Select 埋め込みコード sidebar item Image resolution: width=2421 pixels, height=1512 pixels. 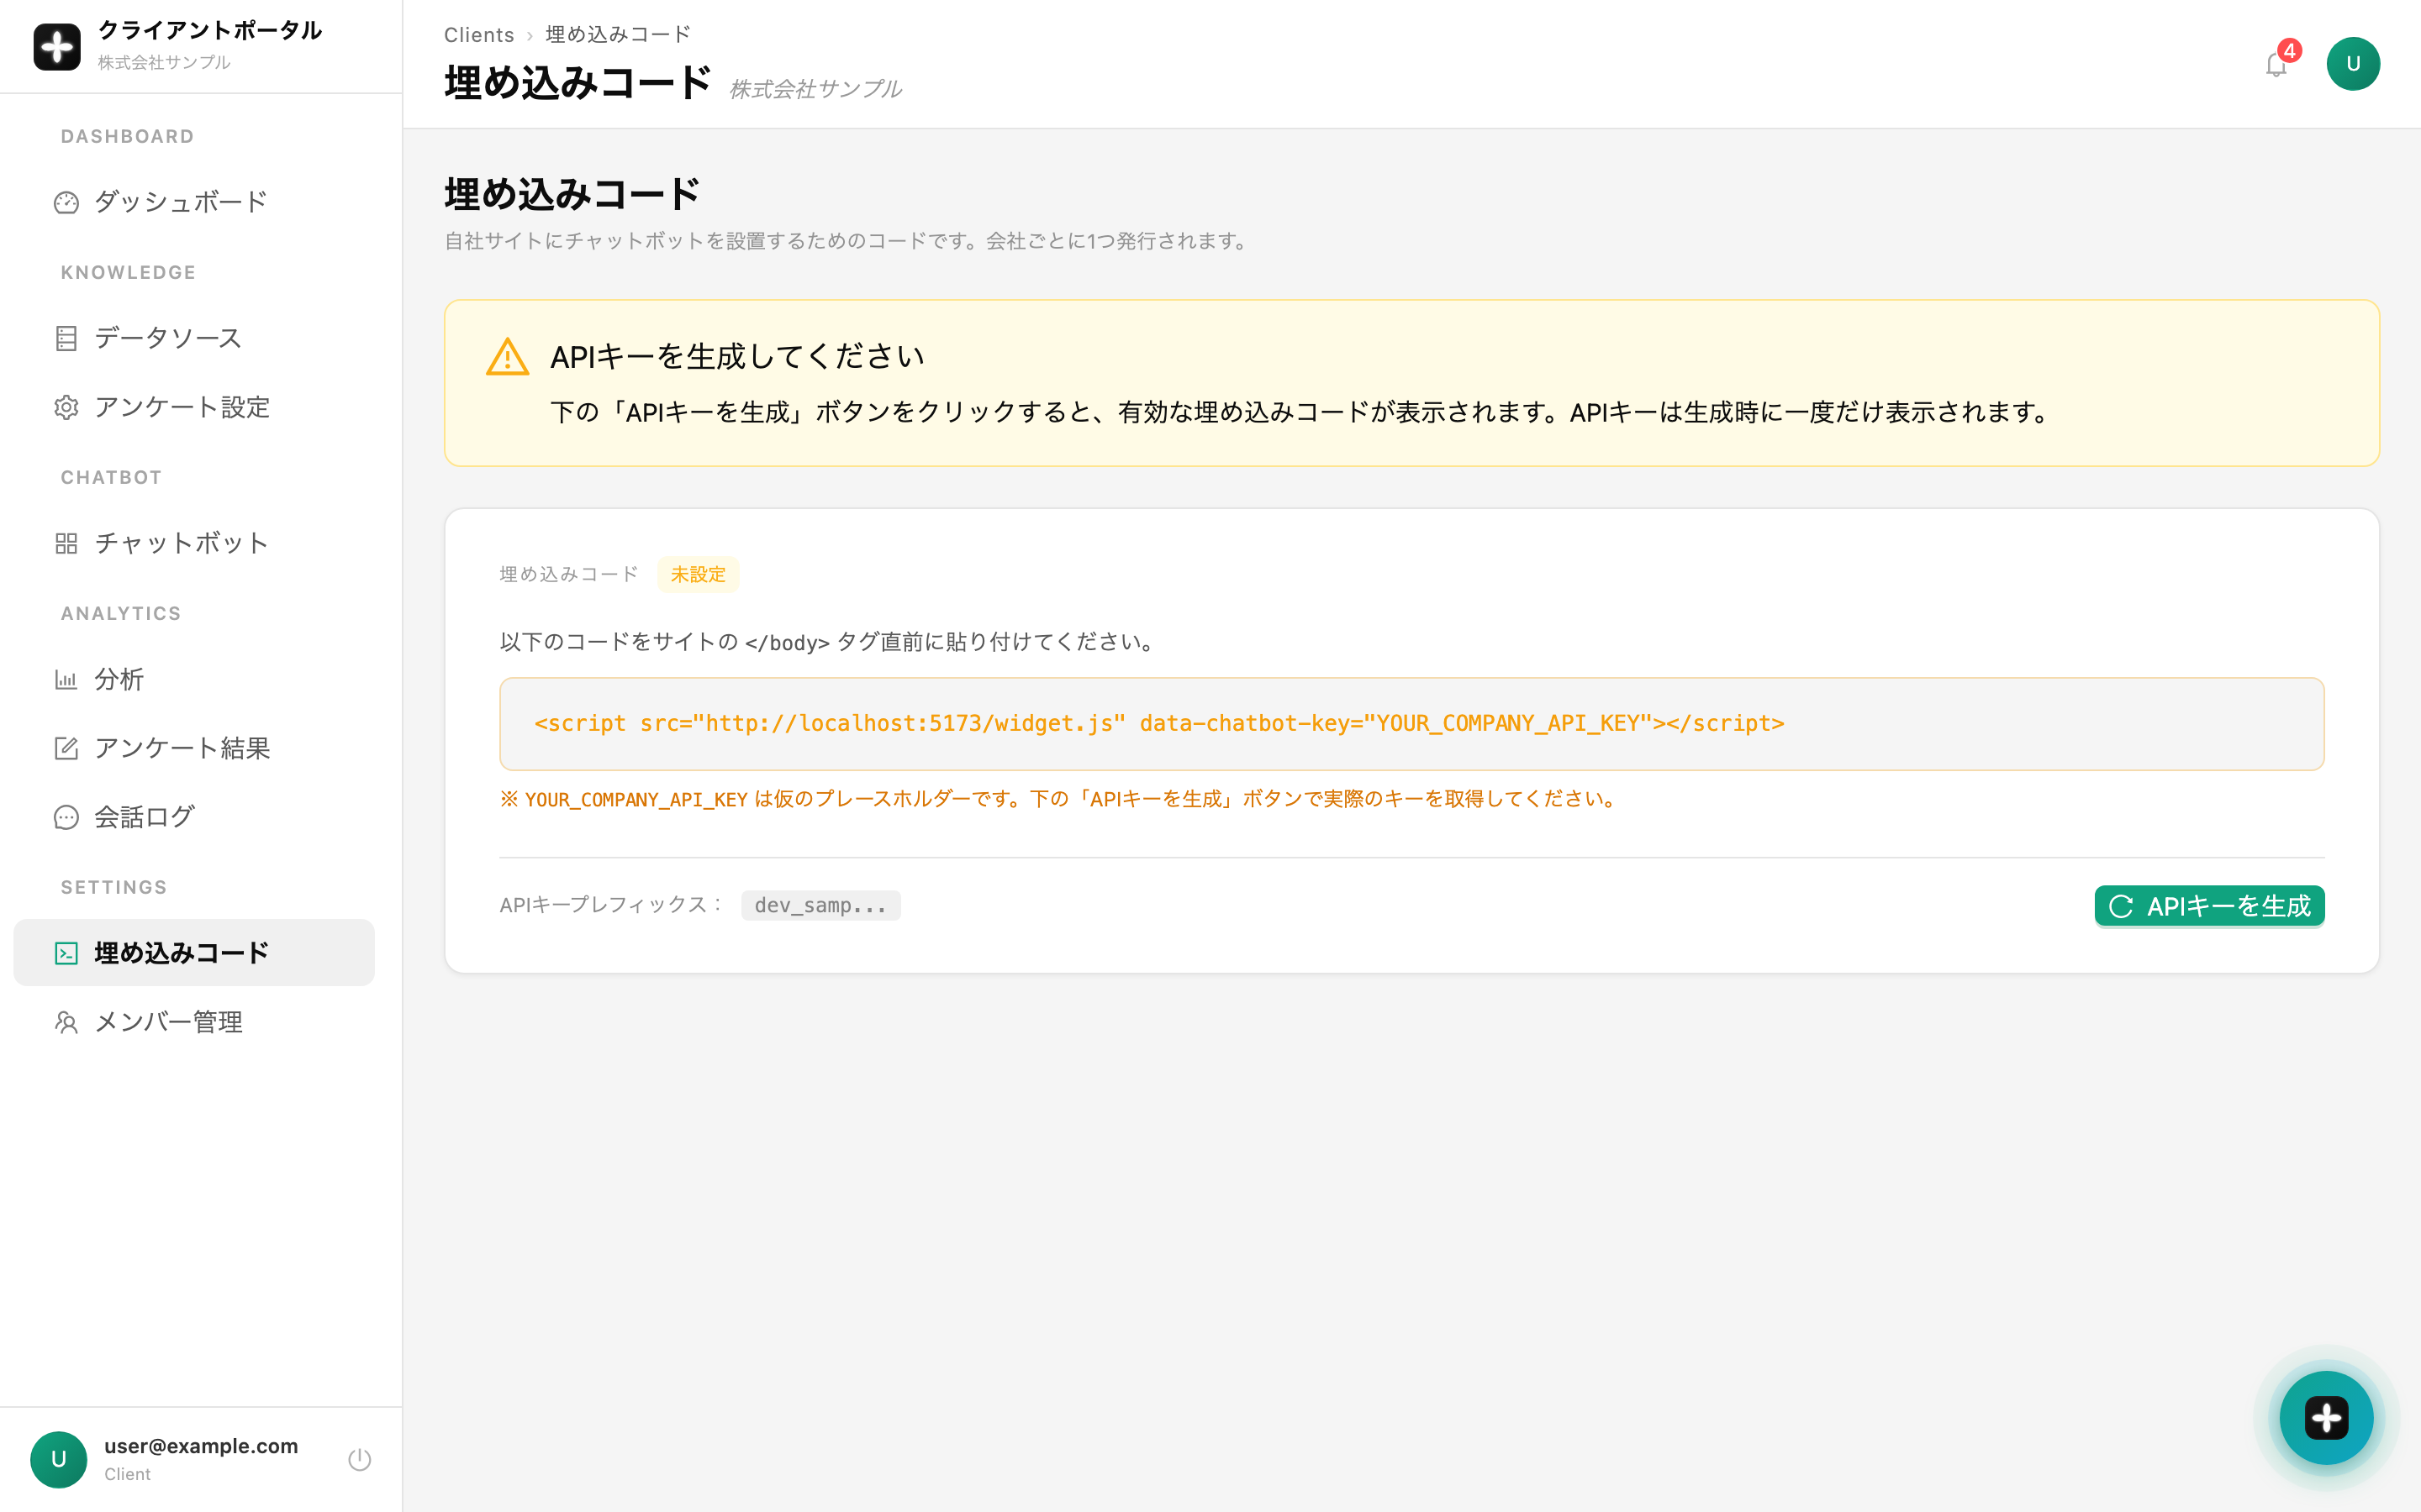194,953
